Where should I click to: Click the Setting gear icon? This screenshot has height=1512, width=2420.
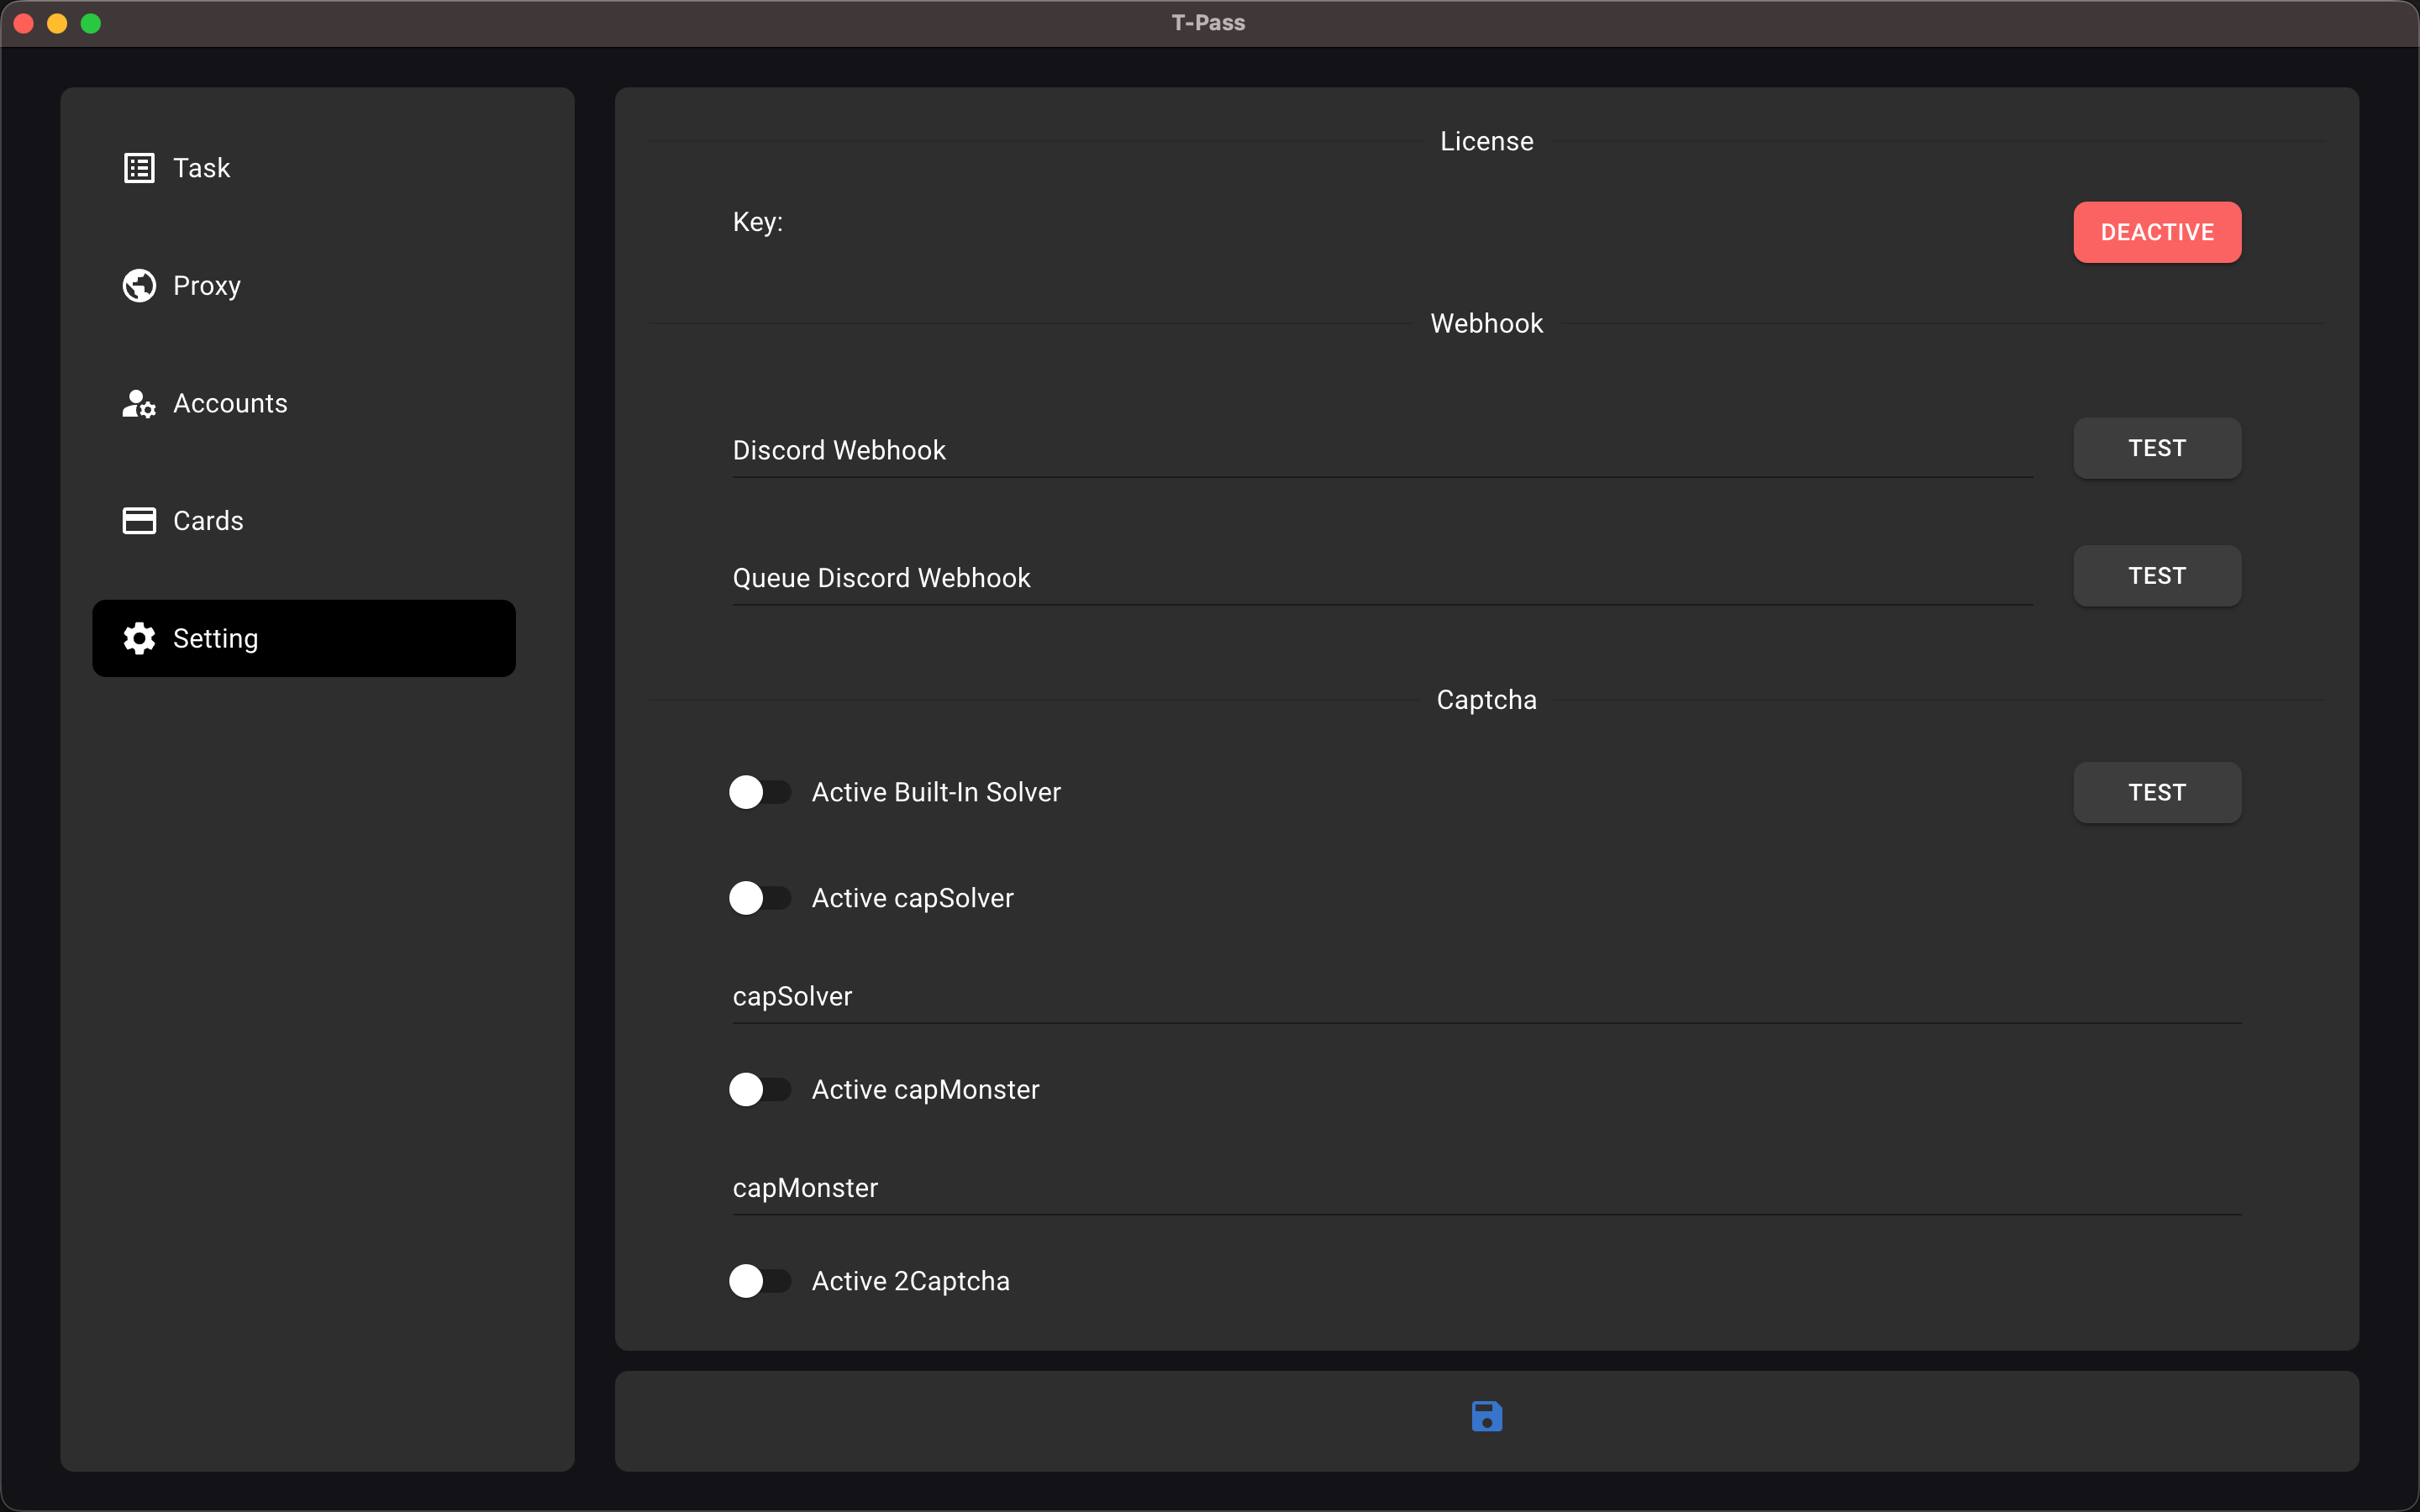pyautogui.click(x=138, y=638)
